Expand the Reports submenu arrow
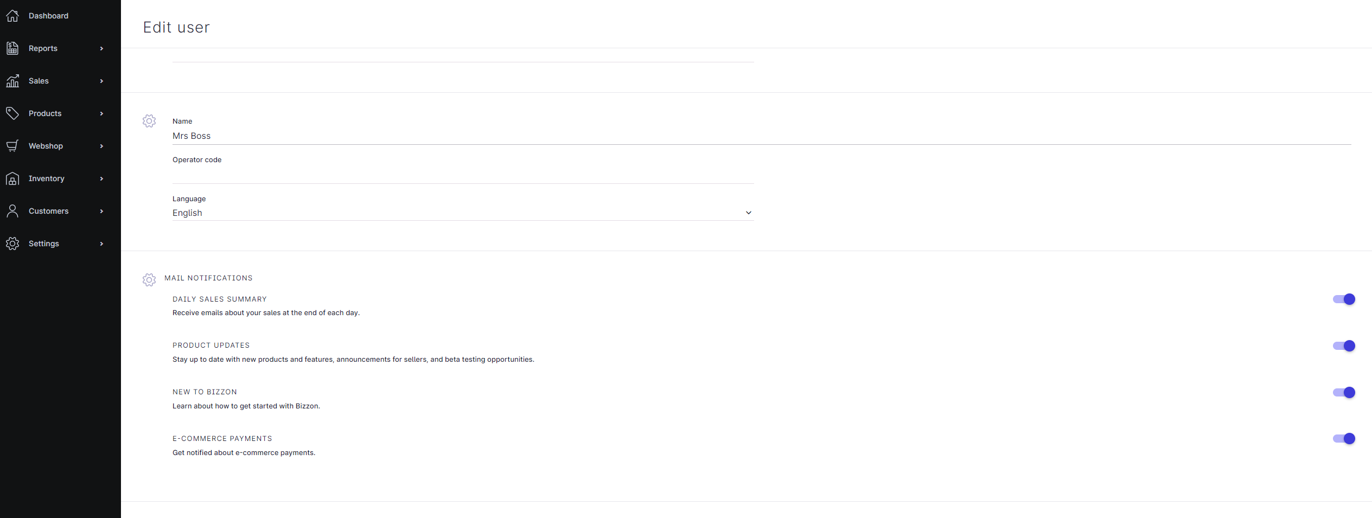 coord(101,49)
